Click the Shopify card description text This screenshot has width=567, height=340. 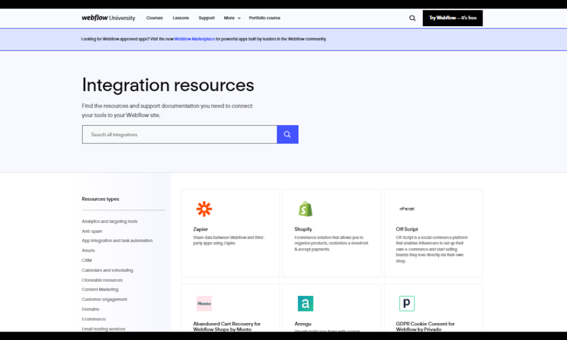(x=331, y=243)
